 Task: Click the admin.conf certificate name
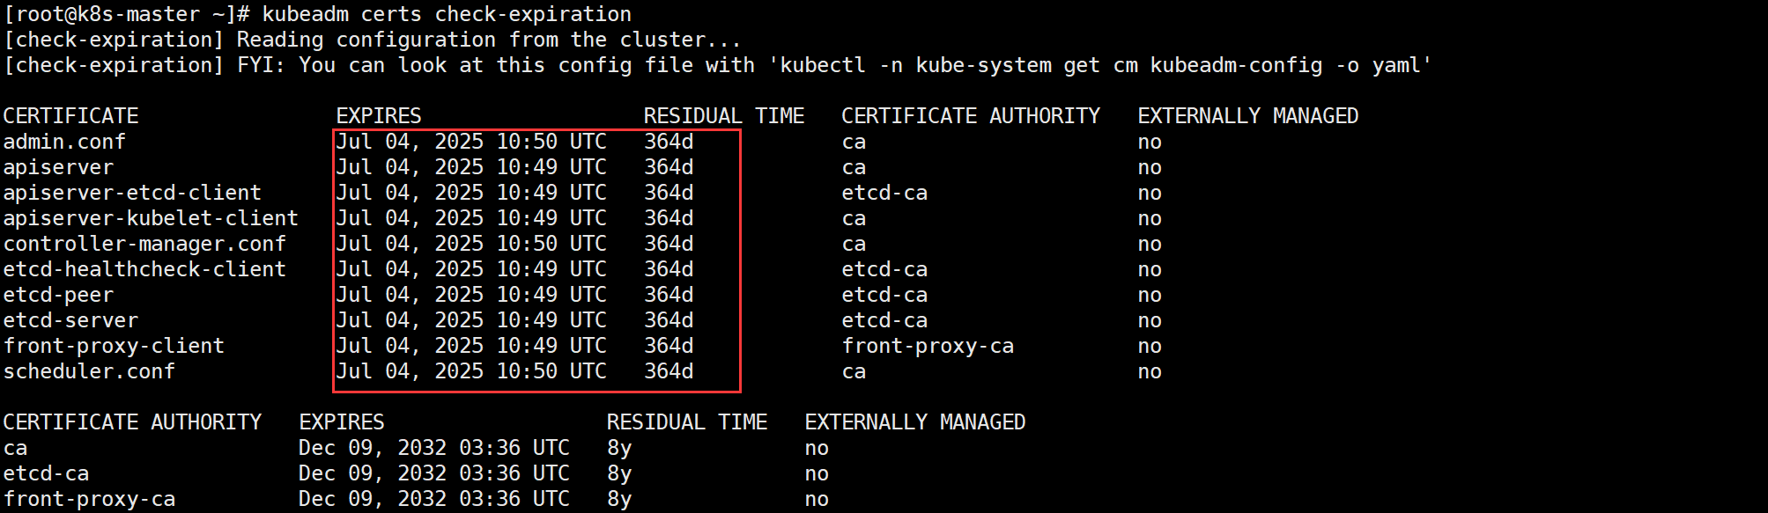click(x=64, y=142)
